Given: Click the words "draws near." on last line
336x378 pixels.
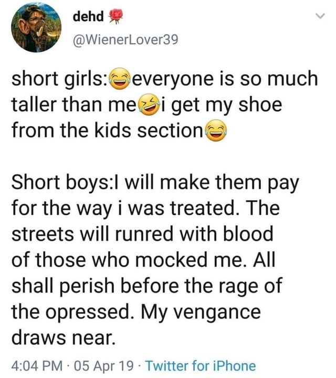Looking at the screenshot, I should (62, 336).
